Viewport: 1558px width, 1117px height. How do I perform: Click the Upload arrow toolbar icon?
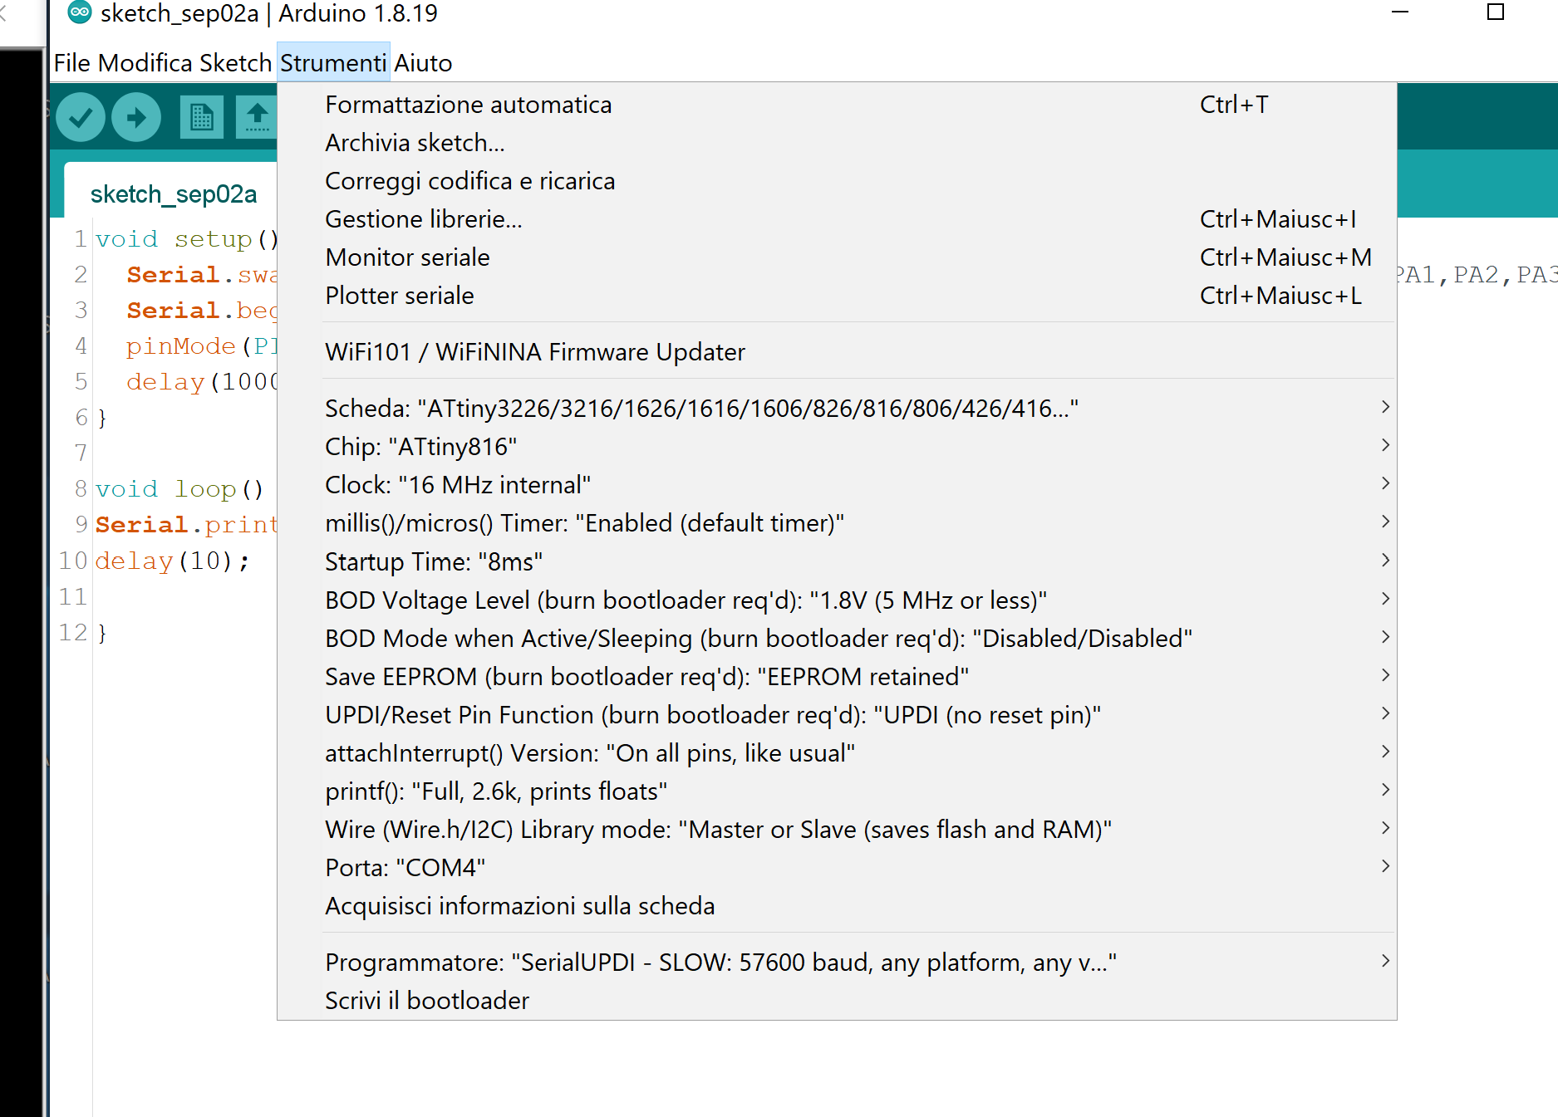pyautogui.click(x=135, y=117)
